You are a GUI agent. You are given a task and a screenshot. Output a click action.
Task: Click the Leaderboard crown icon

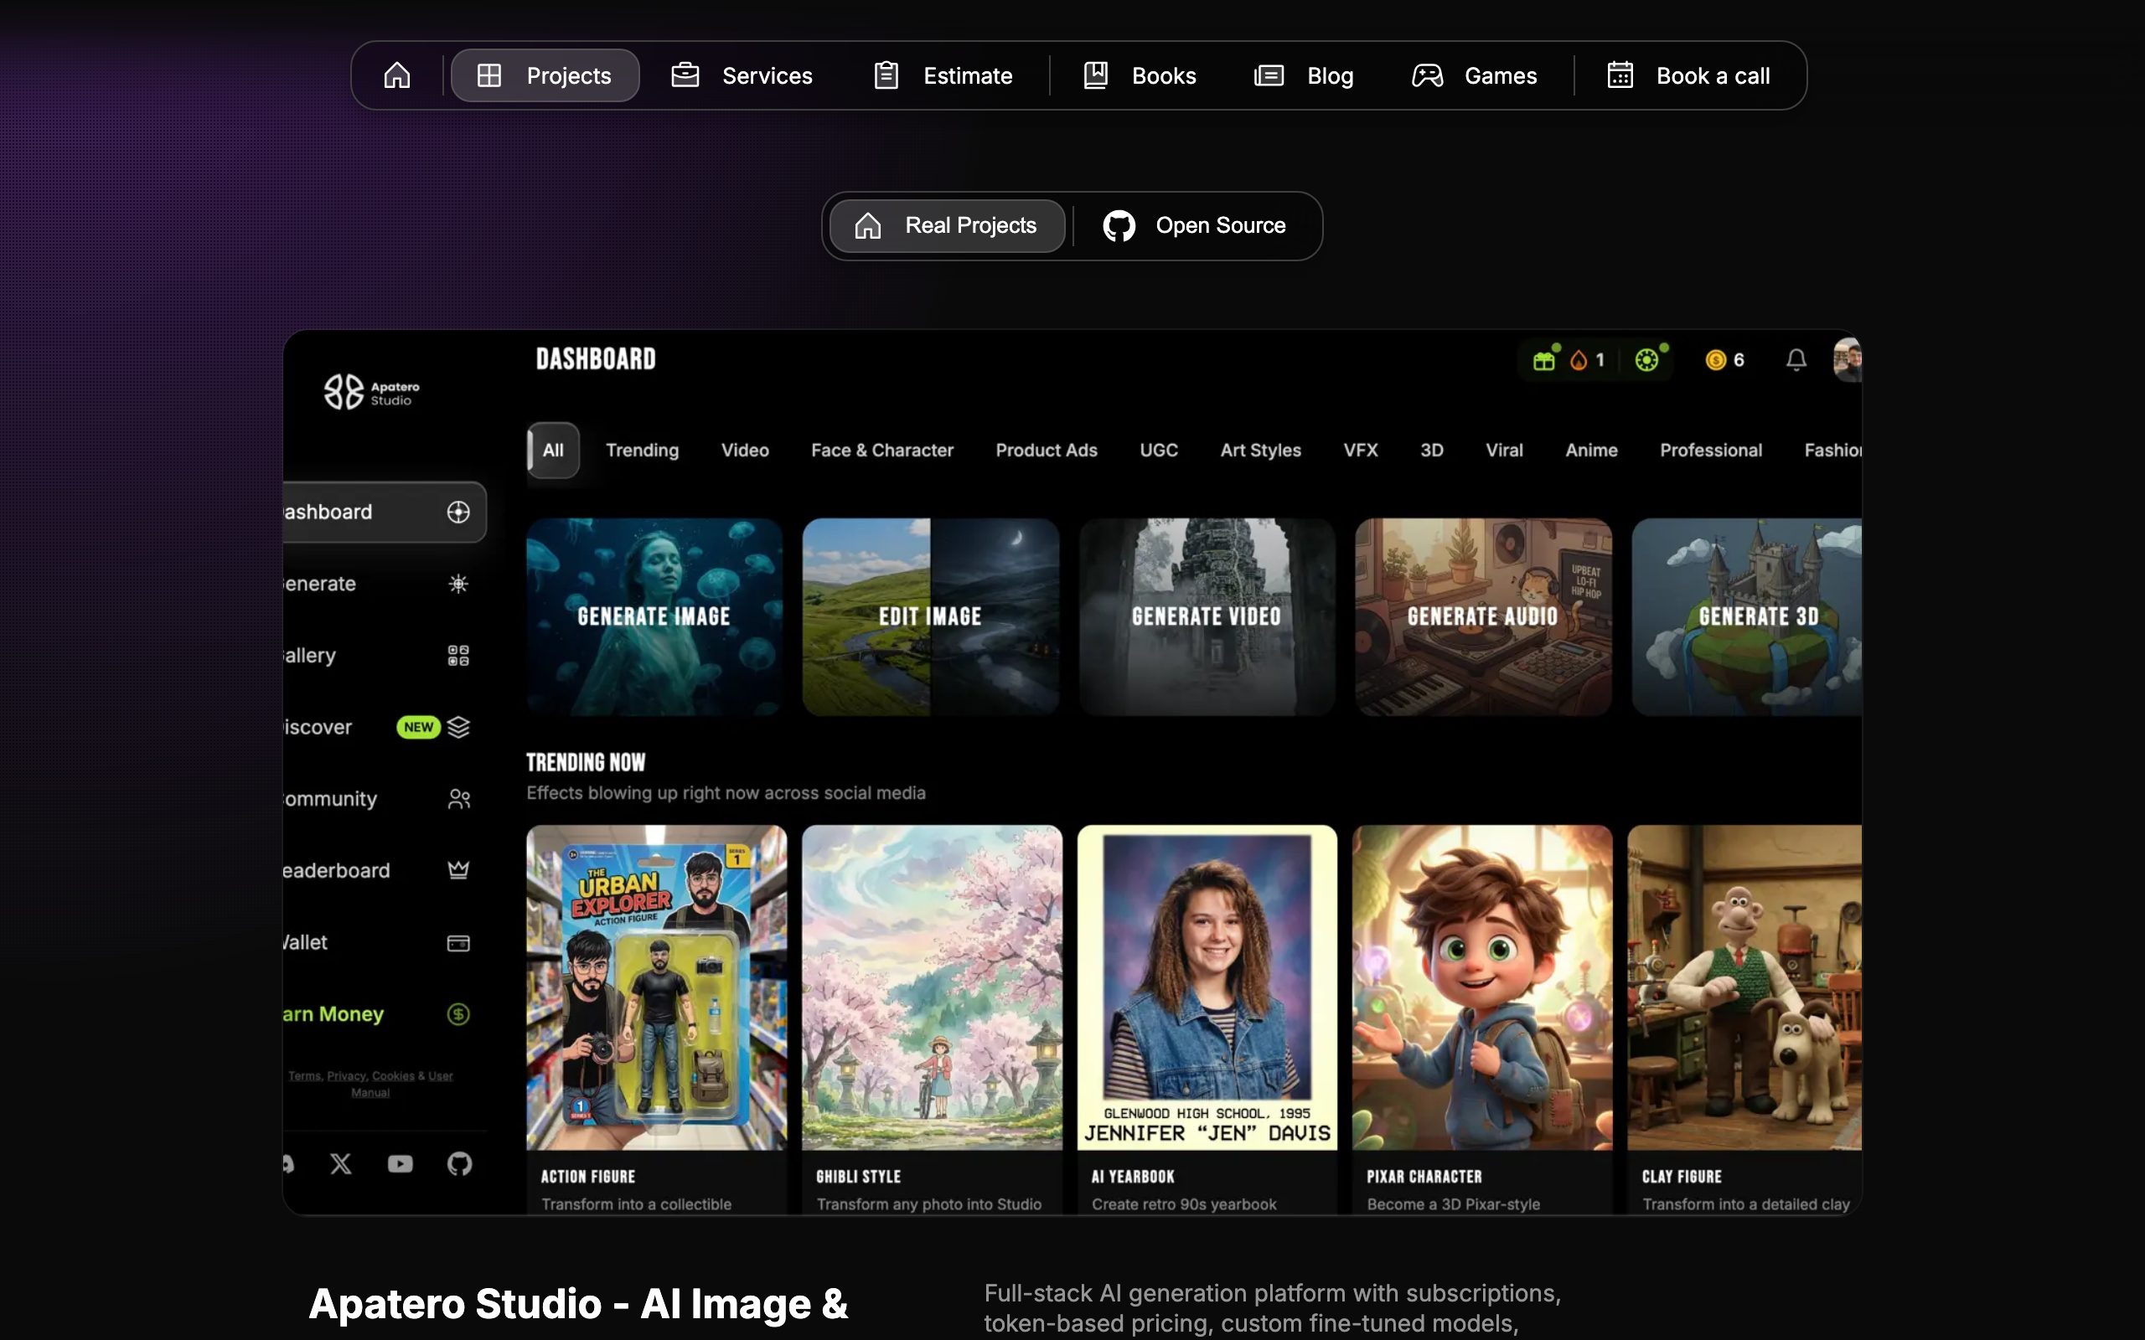click(458, 870)
